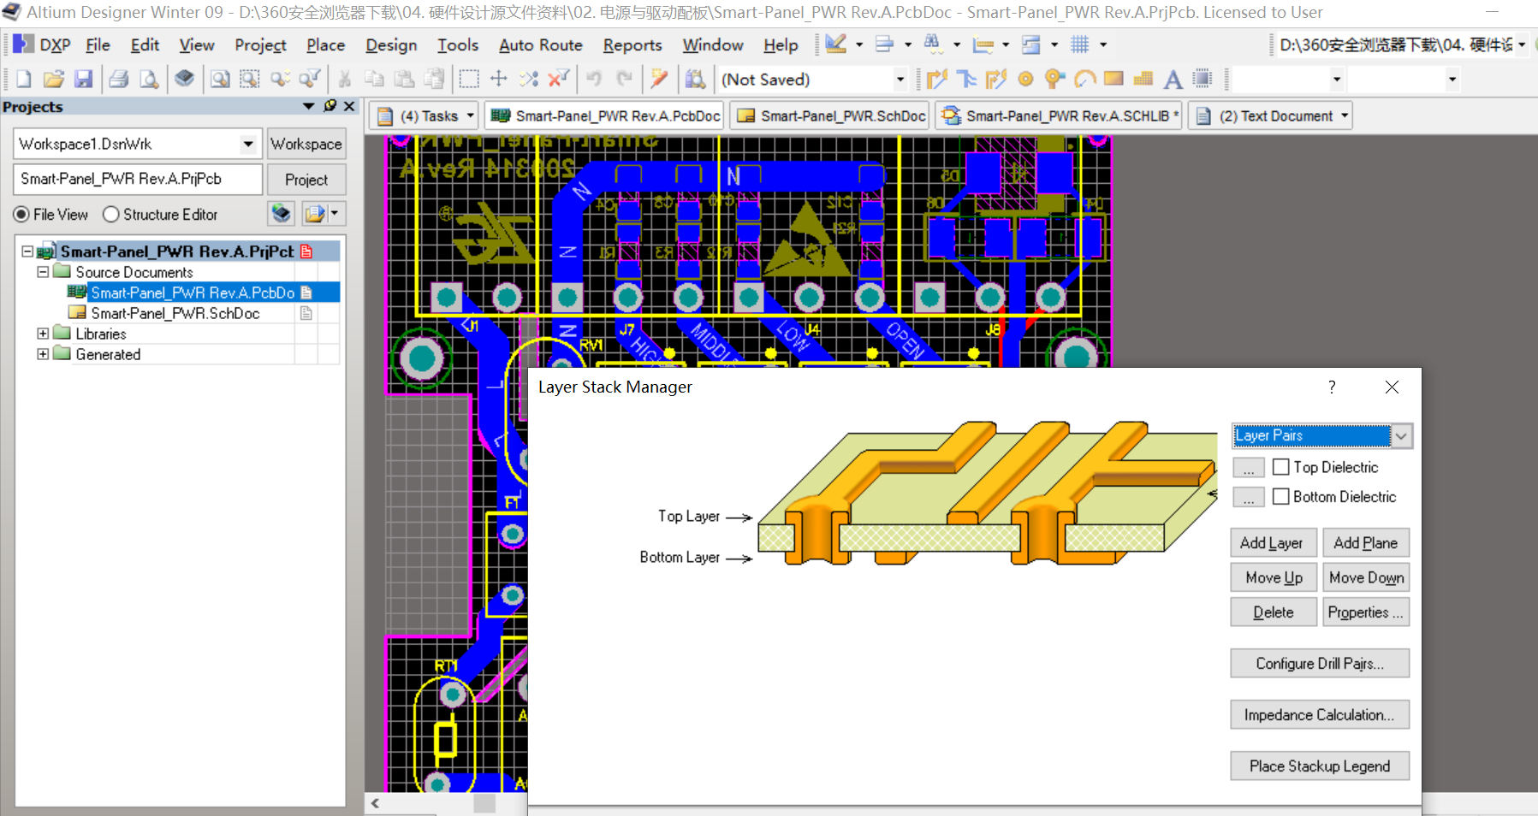Screen dimensions: 1538x816
Task: Click the PCB horizontal scrollbar left arrow
Action: click(x=375, y=803)
